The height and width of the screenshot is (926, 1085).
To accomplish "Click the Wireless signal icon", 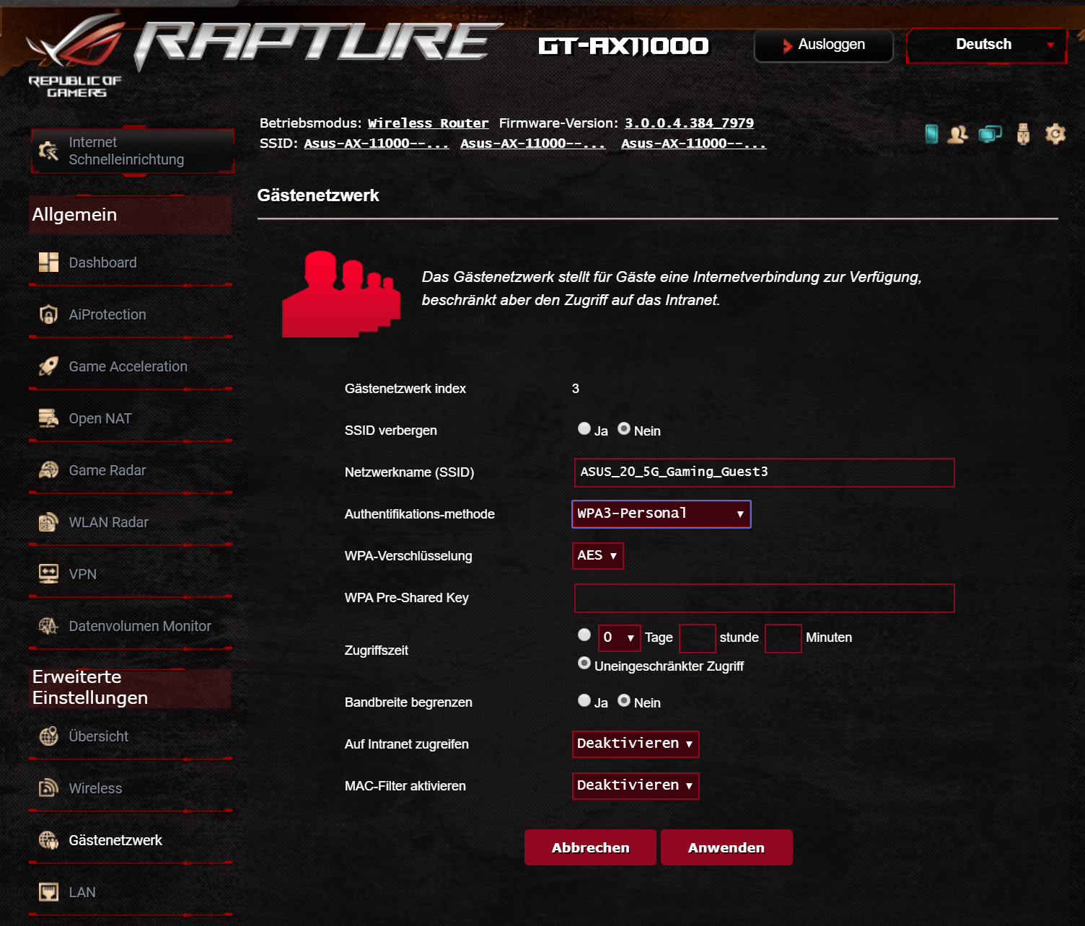I will [48, 788].
